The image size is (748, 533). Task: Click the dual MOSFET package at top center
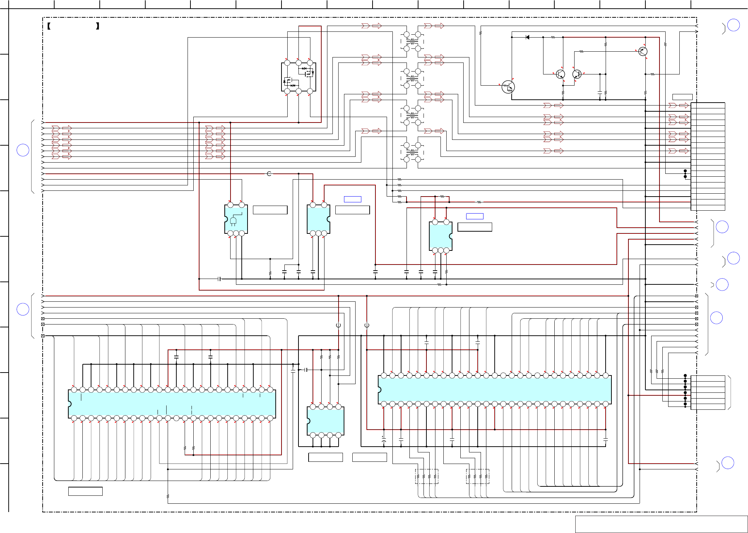[x=298, y=77]
